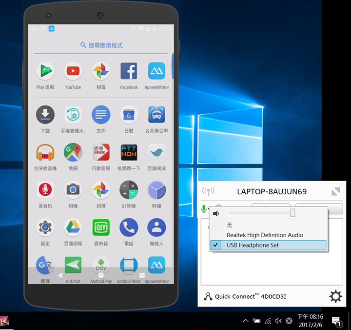
Task: Open the phone manager app icon
Action: tap(73, 115)
